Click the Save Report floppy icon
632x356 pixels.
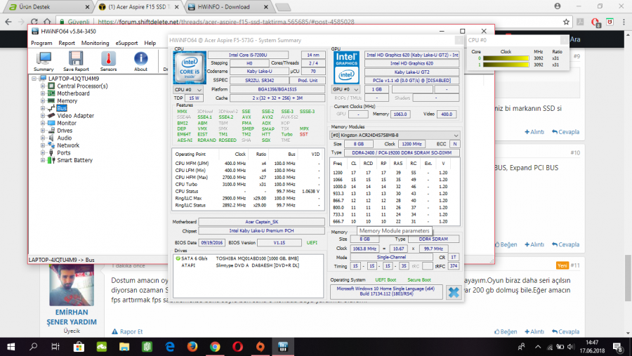pyautogui.click(x=76, y=62)
